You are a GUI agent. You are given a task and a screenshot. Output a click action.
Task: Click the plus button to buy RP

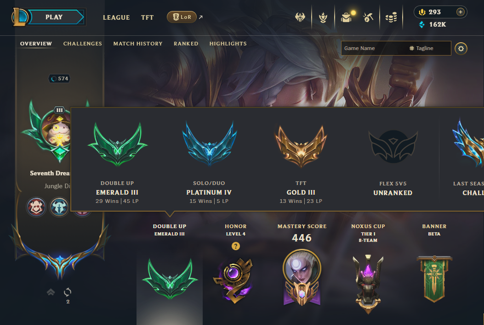[x=460, y=12]
